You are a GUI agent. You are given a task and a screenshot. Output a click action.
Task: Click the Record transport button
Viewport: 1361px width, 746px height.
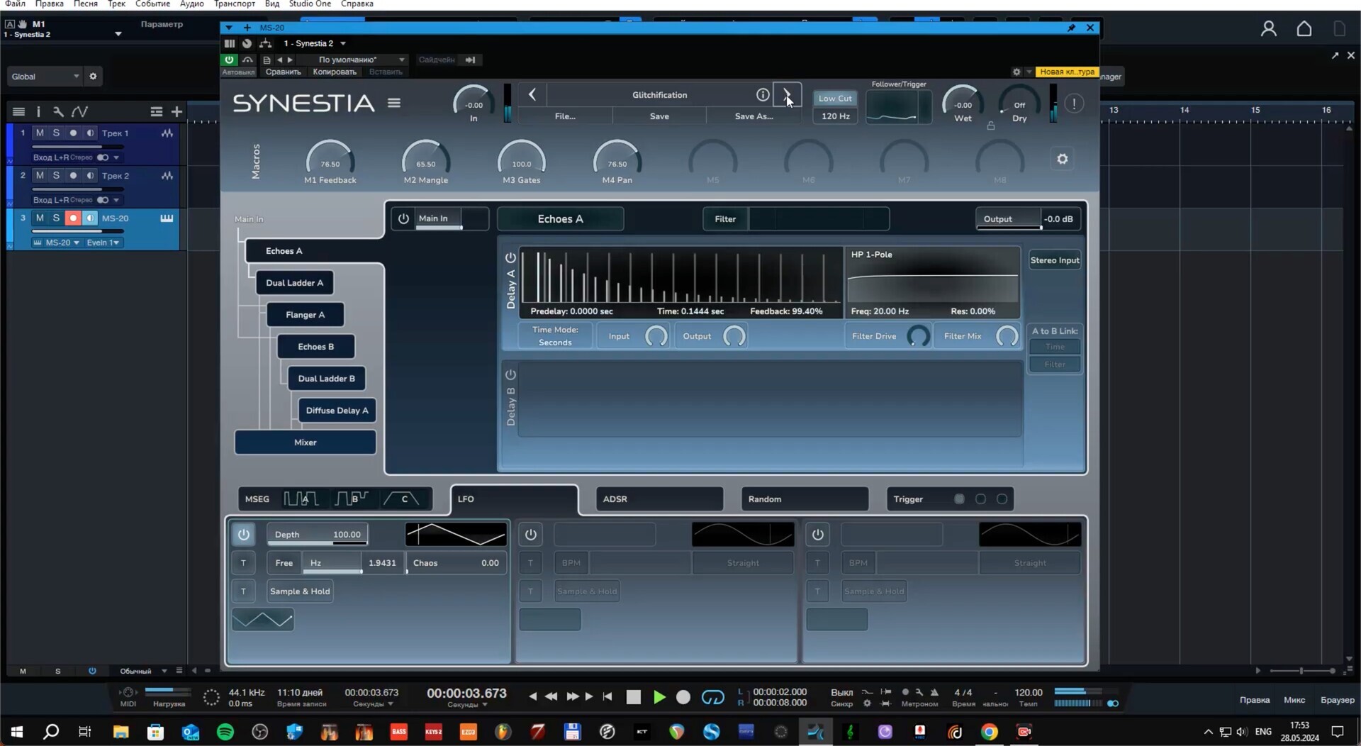tap(683, 697)
